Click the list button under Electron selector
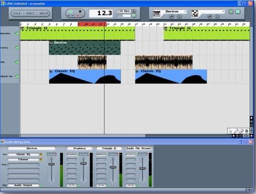 point(179,16)
